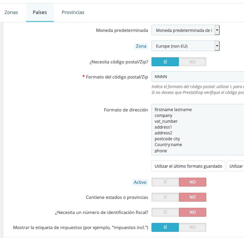
Task: Set Contiene estados o provincias to NO
Action: (x=193, y=197)
